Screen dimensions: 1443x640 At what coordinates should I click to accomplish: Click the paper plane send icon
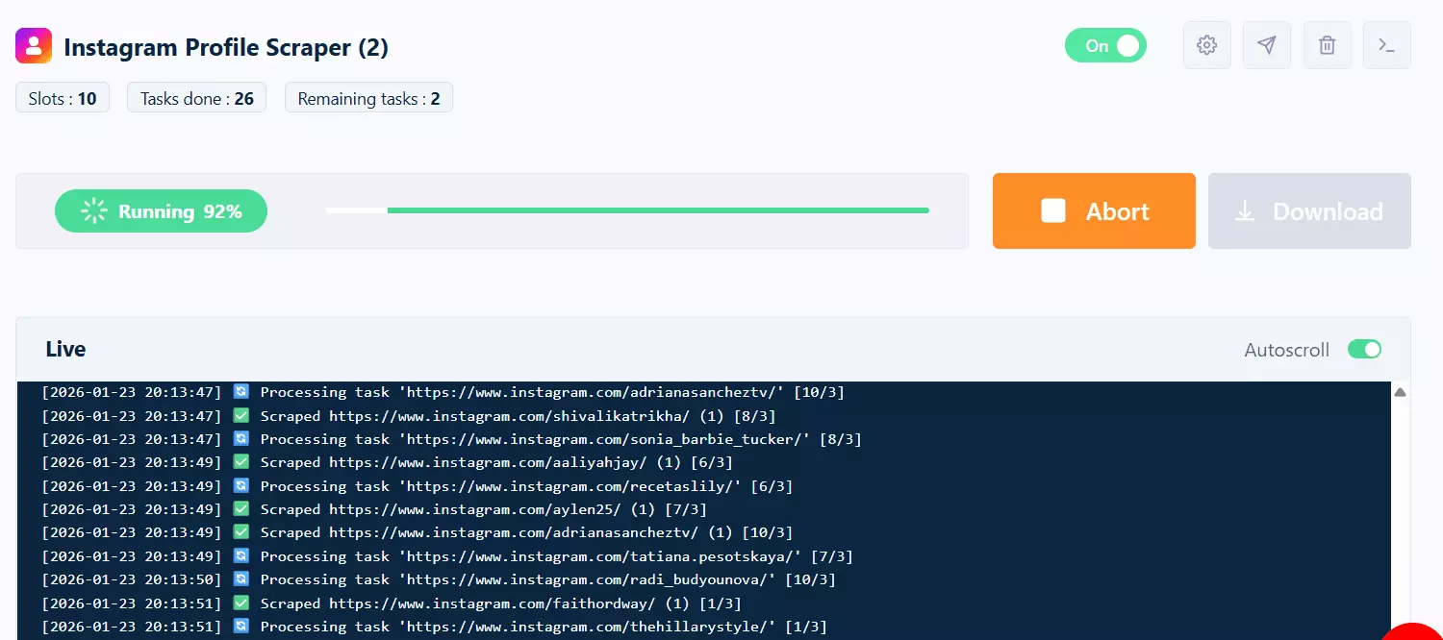coord(1267,45)
